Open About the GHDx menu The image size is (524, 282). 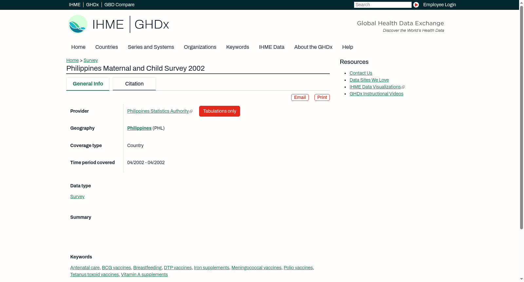(x=313, y=47)
